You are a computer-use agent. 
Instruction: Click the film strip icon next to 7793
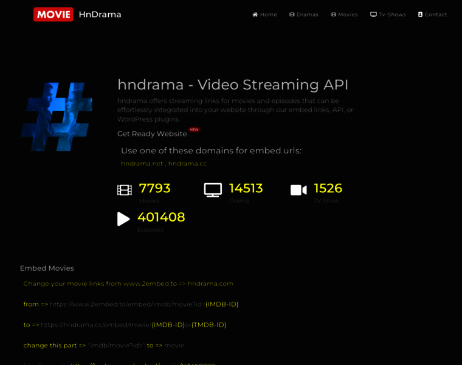(x=125, y=190)
